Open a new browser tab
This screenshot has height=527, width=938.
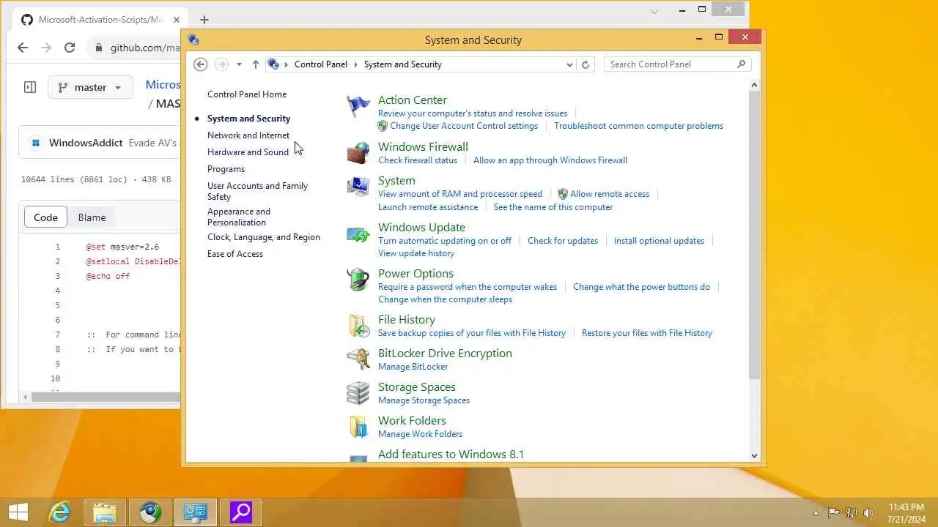[x=204, y=20]
